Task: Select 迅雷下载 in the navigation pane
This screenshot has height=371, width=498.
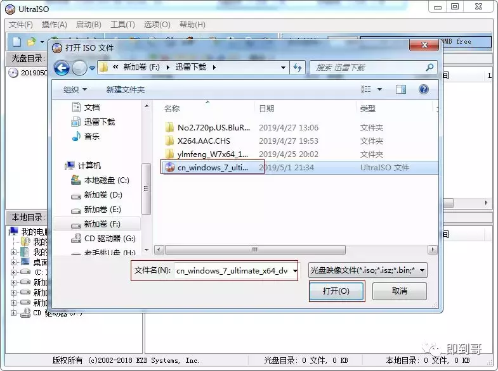Action: (93, 122)
